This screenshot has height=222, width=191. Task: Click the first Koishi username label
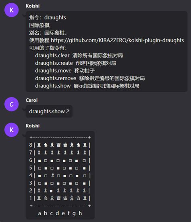tap(33, 6)
